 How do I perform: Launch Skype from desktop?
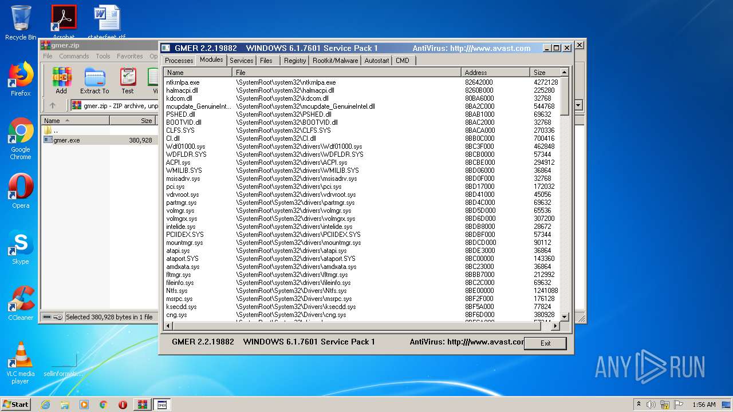(21, 248)
